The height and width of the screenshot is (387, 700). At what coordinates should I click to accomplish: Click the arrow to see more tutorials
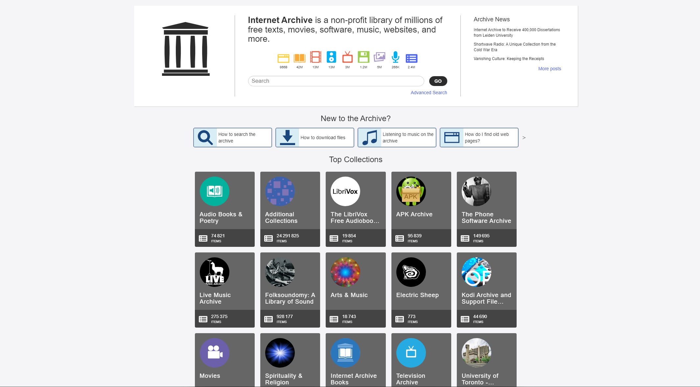tap(524, 138)
